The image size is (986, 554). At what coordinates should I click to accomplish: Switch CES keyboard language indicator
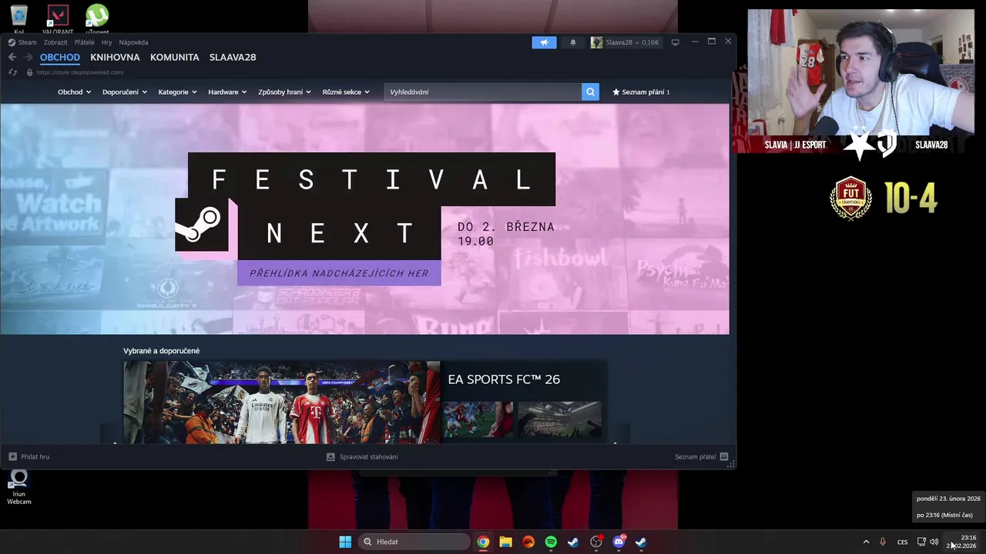(902, 542)
